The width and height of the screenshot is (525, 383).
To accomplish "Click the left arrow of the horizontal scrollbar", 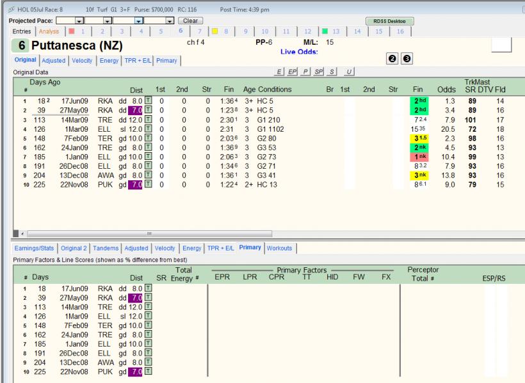I will 22,233.
